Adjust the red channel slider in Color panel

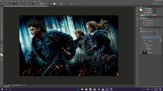tap(148, 9)
